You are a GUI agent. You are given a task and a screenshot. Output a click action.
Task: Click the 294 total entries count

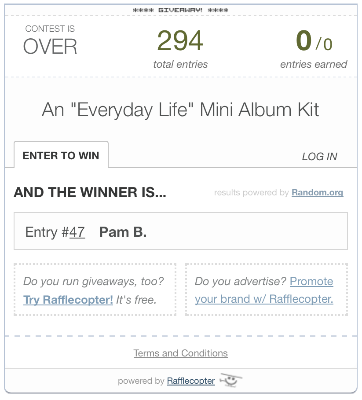[180, 41]
